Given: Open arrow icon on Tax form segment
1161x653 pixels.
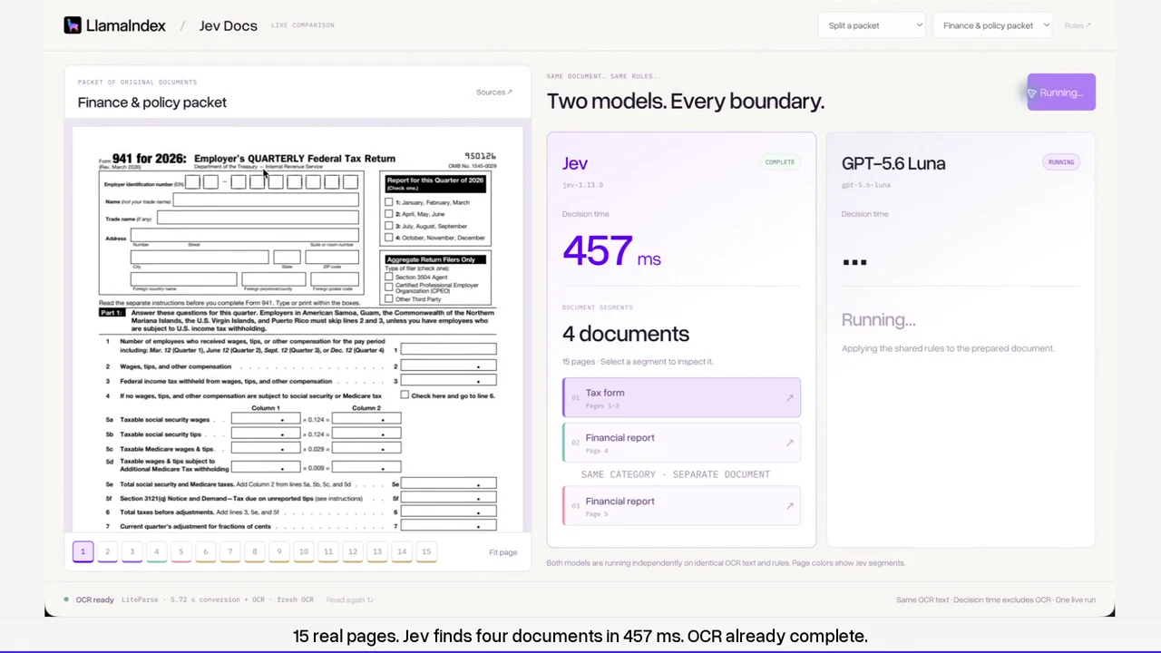Looking at the screenshot, I should click(789, 397).
